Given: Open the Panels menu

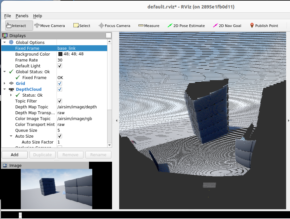Looking at the screenshot, I should point(22,16).
